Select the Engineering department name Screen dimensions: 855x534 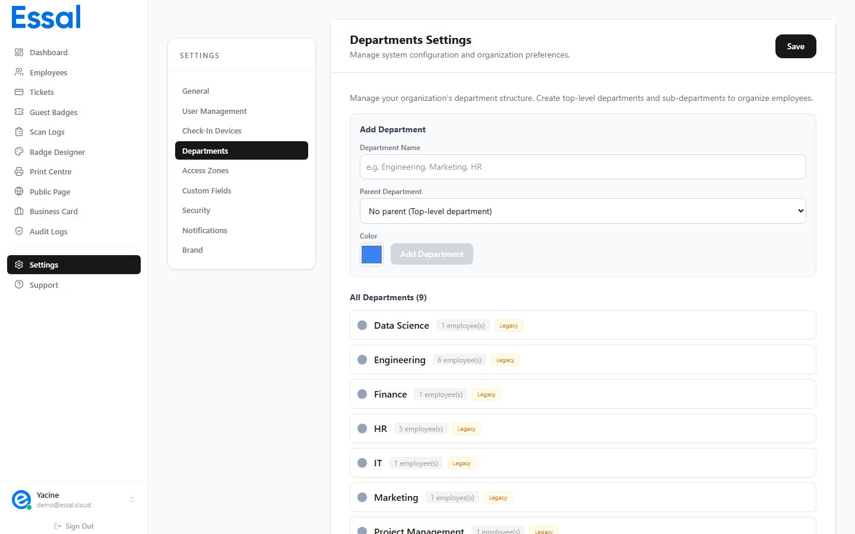click(400, 360)
